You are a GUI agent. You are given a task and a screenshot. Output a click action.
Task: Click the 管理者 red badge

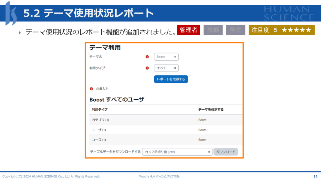(x=188, y=30)
